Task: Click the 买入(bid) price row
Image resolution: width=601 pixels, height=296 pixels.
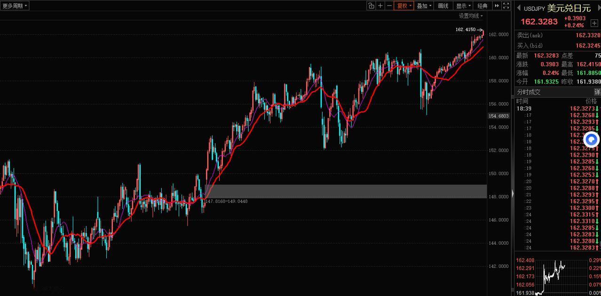Action: (558, 46)
